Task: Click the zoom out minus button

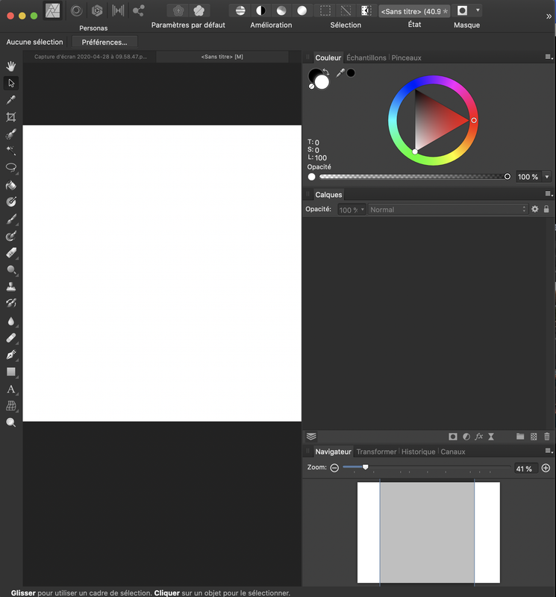Action: (334, 468)
